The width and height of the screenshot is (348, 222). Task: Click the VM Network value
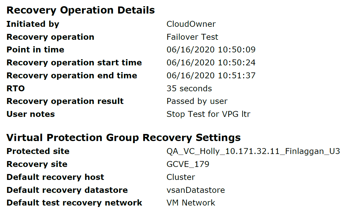point(191,203)
